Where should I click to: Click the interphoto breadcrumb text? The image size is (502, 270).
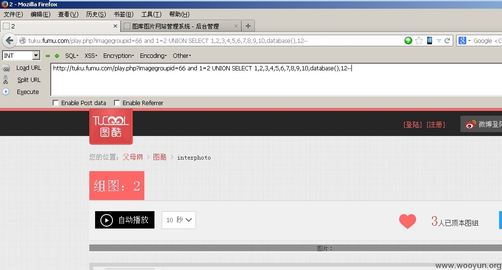[x=194, y=157]
